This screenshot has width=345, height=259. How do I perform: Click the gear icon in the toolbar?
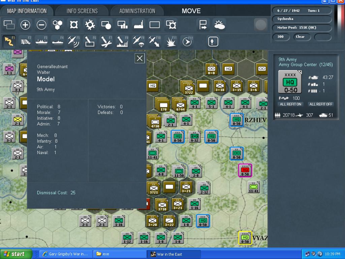(x=90, y=25)
